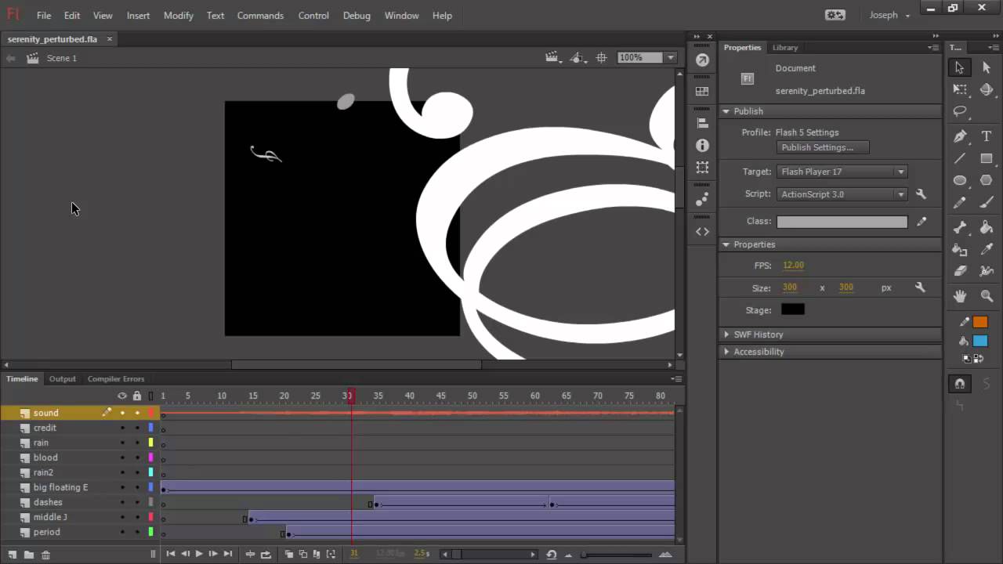Pick the Lasso tool
This screenshot has width=1003, height=564.
[x=960, y=112]
